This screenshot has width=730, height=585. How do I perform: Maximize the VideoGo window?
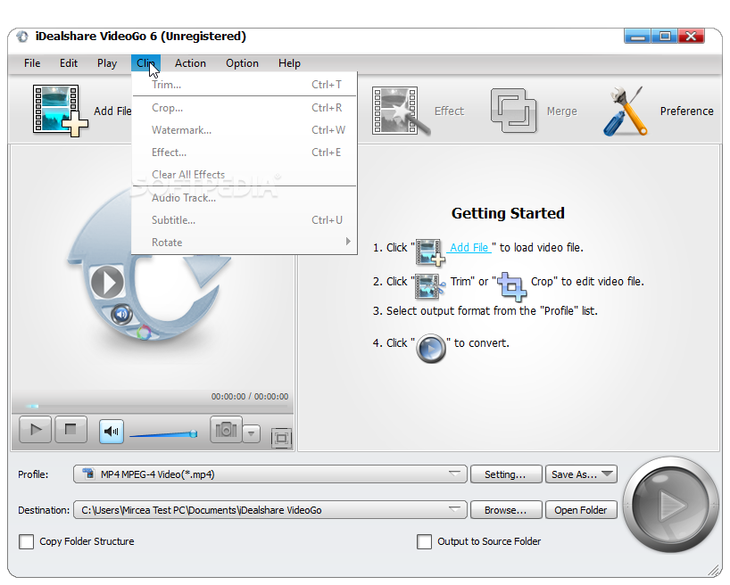(x=665, y=37)
